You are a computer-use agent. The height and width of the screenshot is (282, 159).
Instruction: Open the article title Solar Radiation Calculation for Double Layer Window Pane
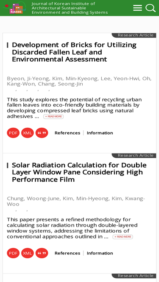pyautogui.click(x=79, y=172)
